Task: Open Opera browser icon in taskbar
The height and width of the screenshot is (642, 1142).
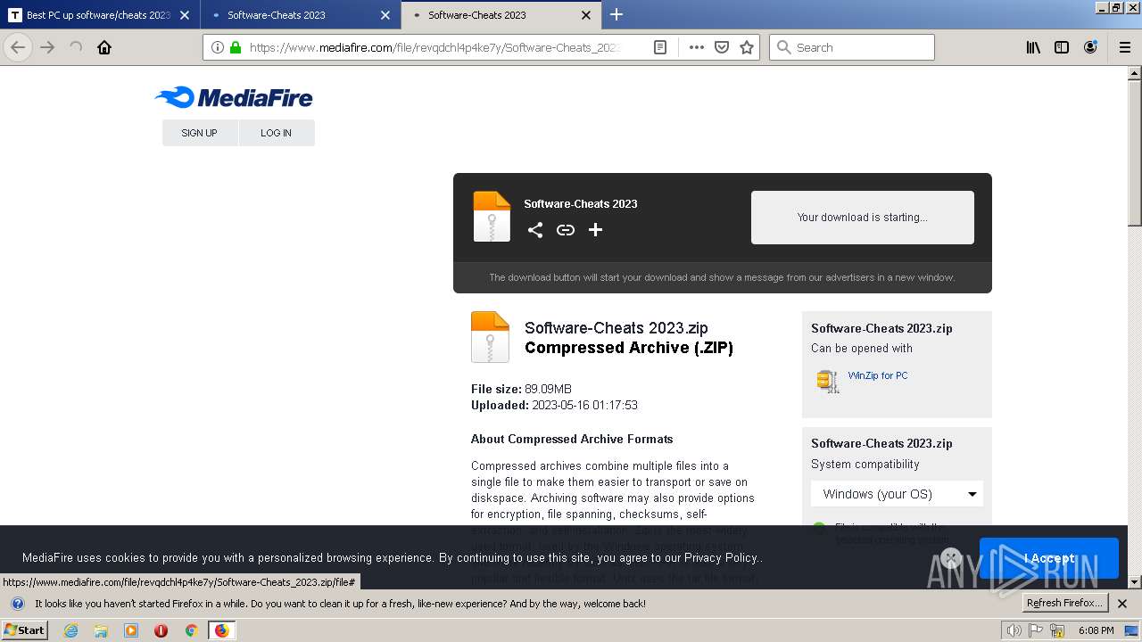Action: [x=161, y=630]
